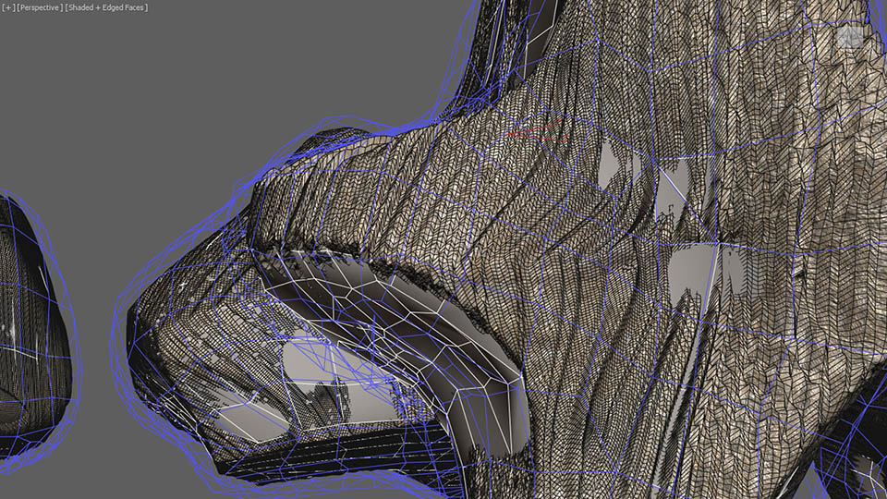Click the upper red gizmo arrow tip
887x499 pixels.
558,120
